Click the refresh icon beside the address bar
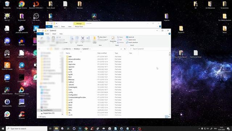This screenshot has height=131, width=232. (125, 49)
